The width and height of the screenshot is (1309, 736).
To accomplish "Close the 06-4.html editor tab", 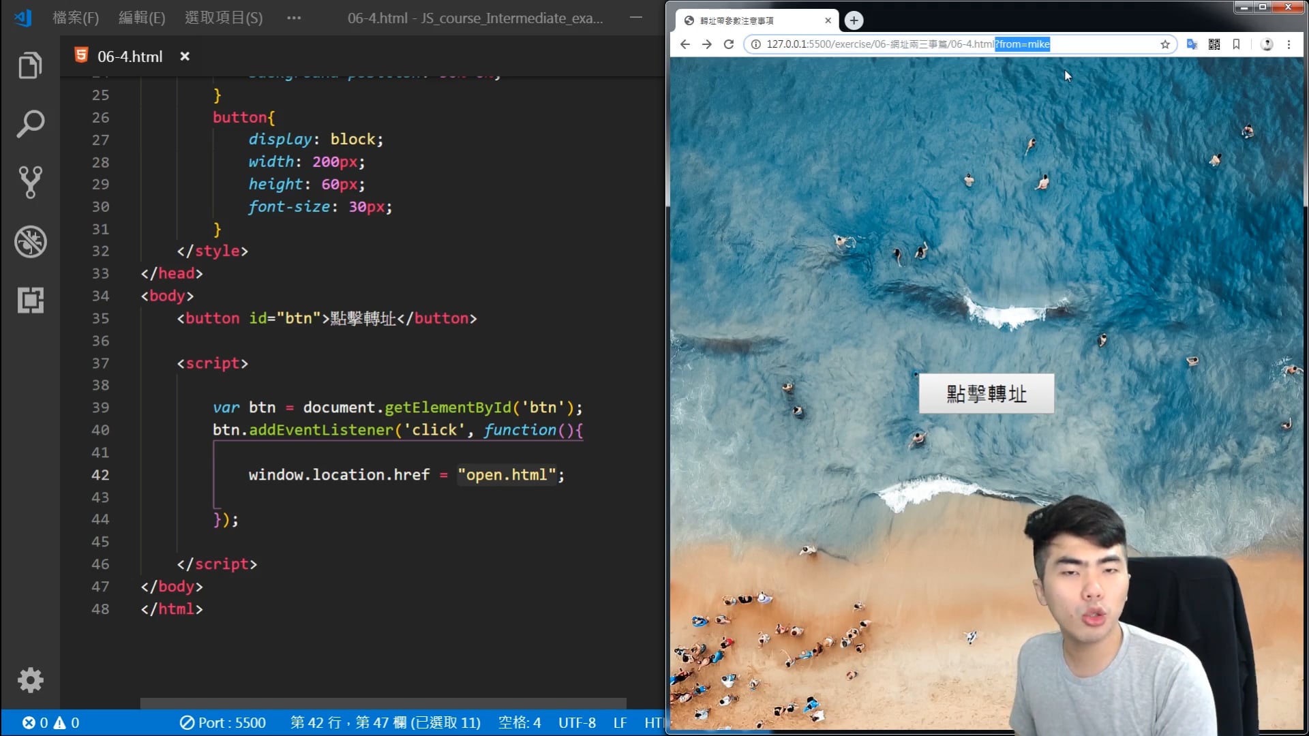I will [185, 57].
